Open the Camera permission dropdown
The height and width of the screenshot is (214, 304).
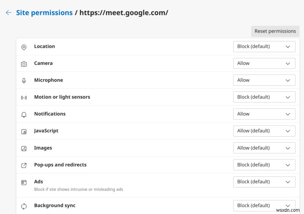pyautogui.click(x=264, y=63)
